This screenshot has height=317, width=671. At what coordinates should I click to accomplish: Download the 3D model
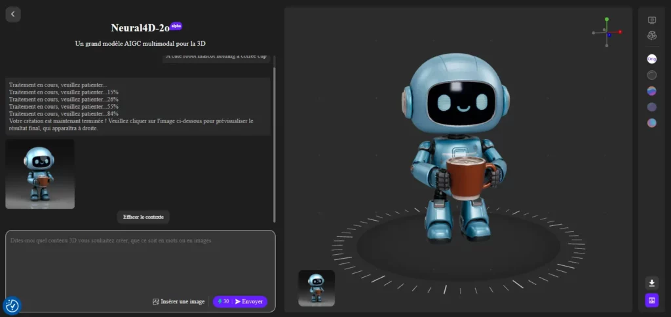click(x=652, y=283)
